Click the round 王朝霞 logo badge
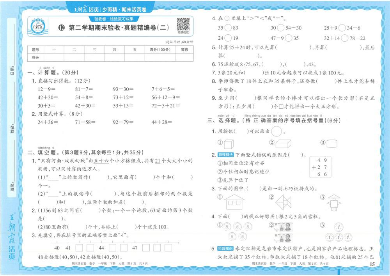 38,27
